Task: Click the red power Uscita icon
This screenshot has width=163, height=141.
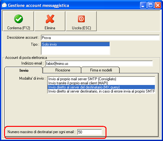Action: coord(81,19)
